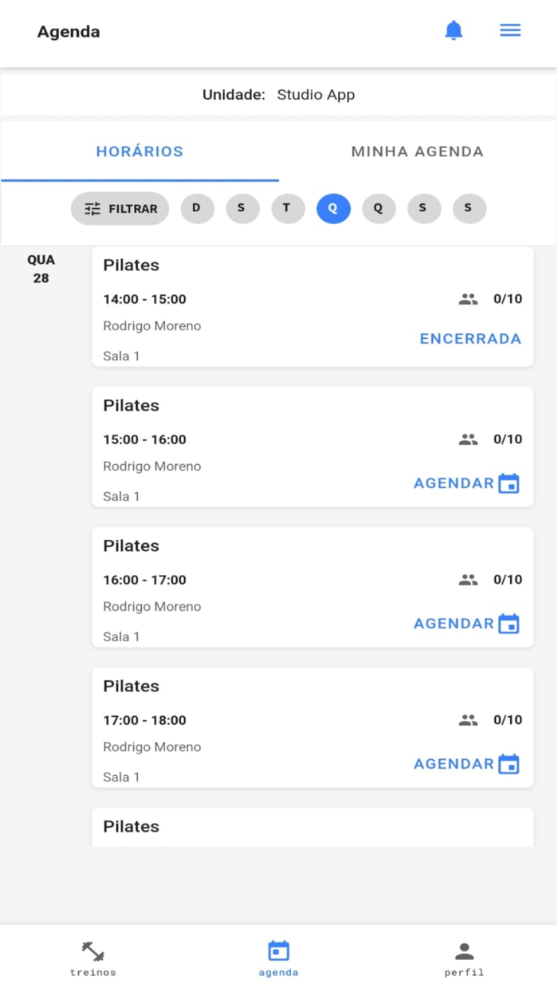Open perfil via the person icon
This screenshot has width=558, height=992.
463,950
